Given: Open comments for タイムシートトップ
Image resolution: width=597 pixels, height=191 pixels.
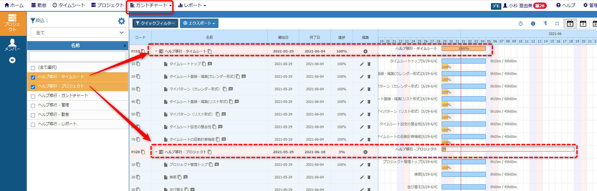Looking at the screenshot, I should [x=210, y=64].
